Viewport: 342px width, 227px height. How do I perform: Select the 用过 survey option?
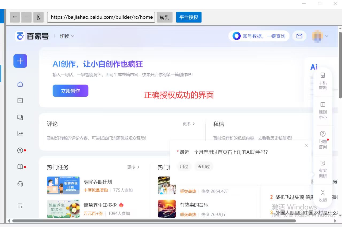click(x=184, y=166)
